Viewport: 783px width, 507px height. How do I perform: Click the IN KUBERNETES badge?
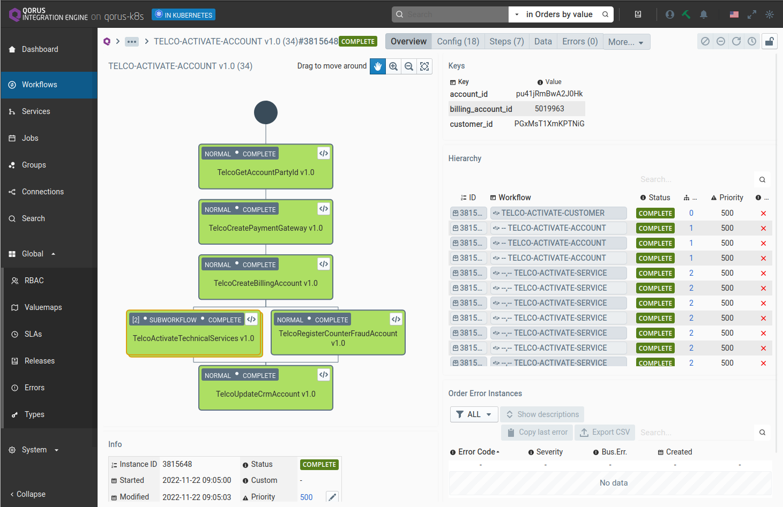184,14
